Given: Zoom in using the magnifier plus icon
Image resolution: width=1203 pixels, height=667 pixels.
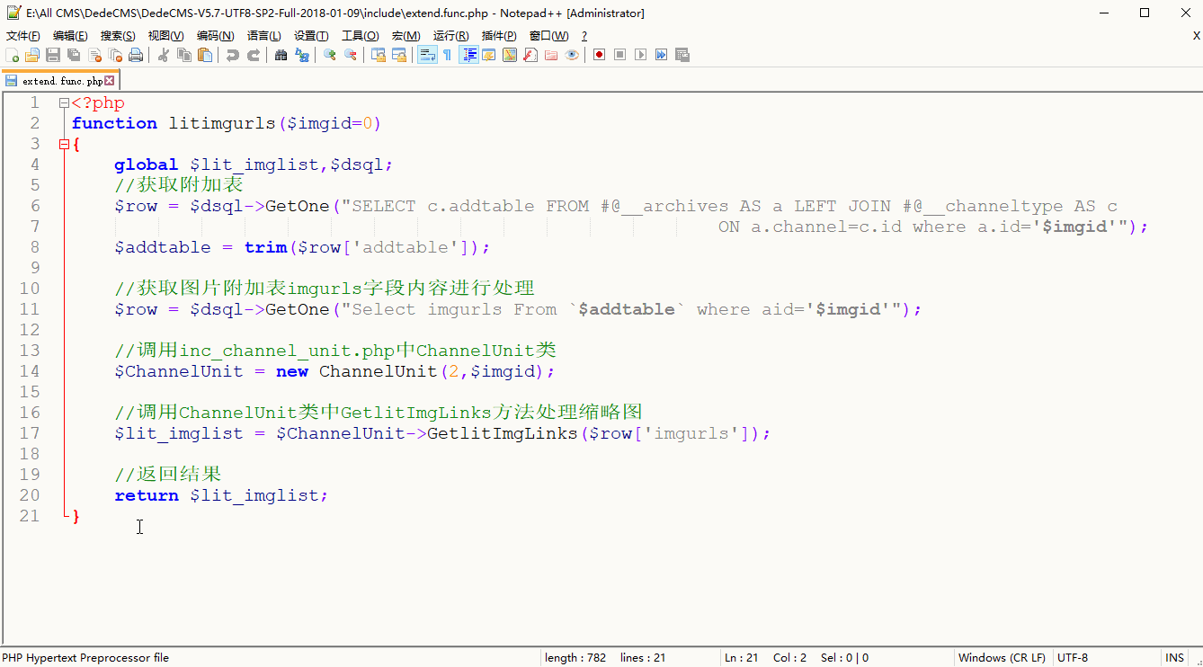Looking at the screenshot, I should point(330,55).
